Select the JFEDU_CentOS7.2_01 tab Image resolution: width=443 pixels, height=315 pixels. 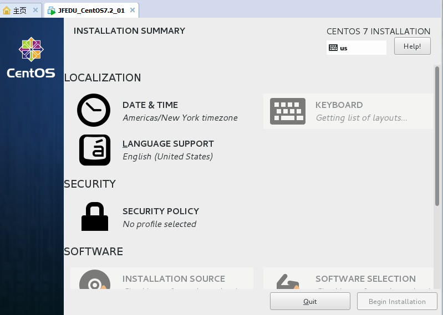[91, 11]
